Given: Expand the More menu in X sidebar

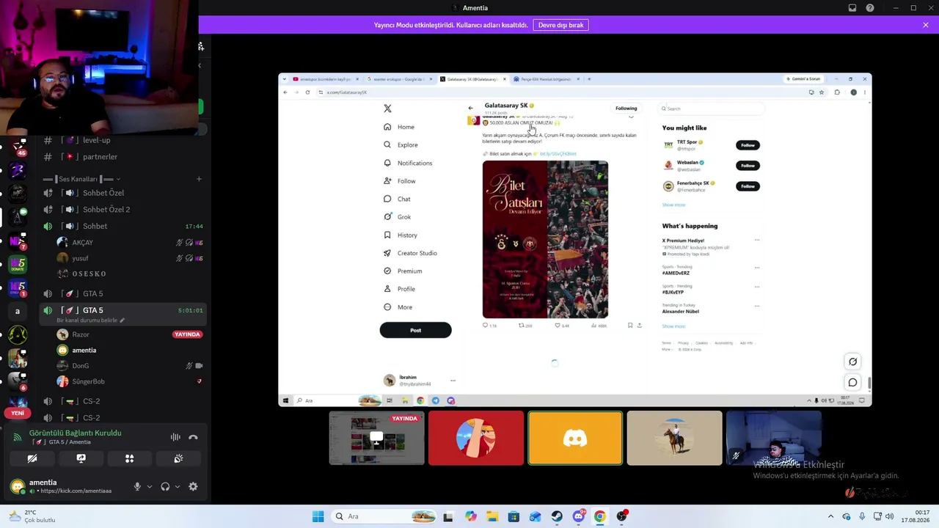Looking at the screenshot, I should (x=398, y=307).
